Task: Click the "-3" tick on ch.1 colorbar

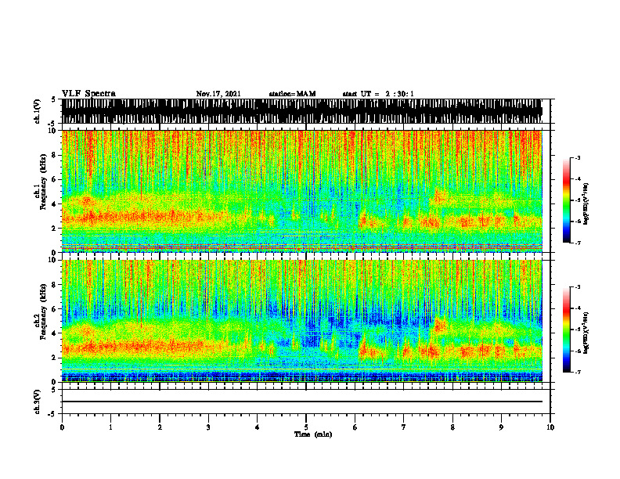Action: point(578,157)
